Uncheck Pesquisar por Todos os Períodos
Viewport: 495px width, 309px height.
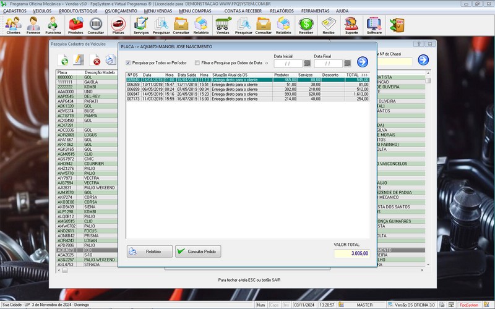(x=128, y=62)
